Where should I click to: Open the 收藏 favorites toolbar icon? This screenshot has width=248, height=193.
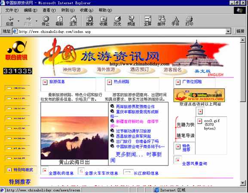coord(104,21)
